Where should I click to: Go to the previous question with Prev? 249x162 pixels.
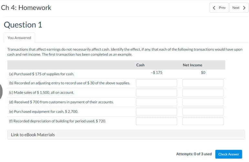pyautogui.click(x=220, y=7)
